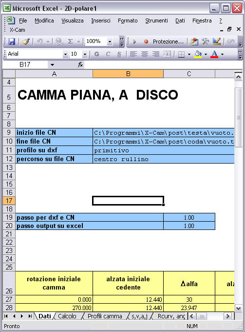Viewport: 245px width, 332px height.
Task: Select cell C19 containing 1.00
Action: pyautogui.click(x=189, y=217)
